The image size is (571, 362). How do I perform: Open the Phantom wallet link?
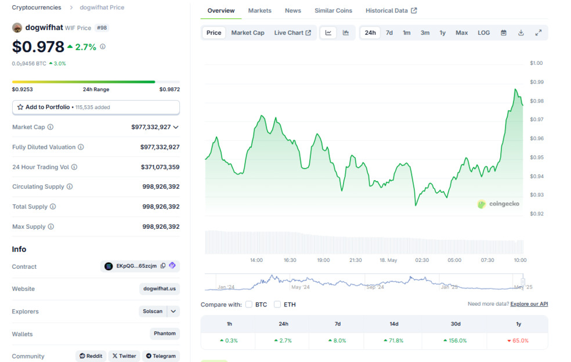point(165,333)
